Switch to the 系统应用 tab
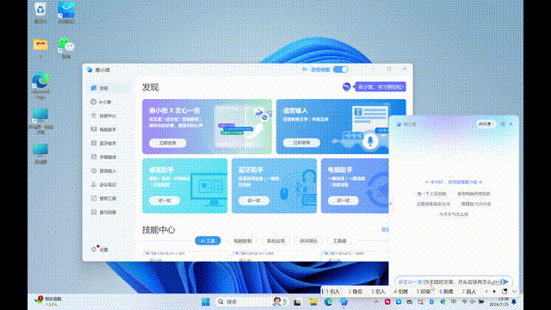 275,241
